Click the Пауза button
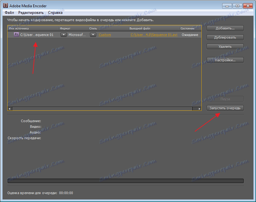Screen dimensions: 256x202 coord(225,99)
